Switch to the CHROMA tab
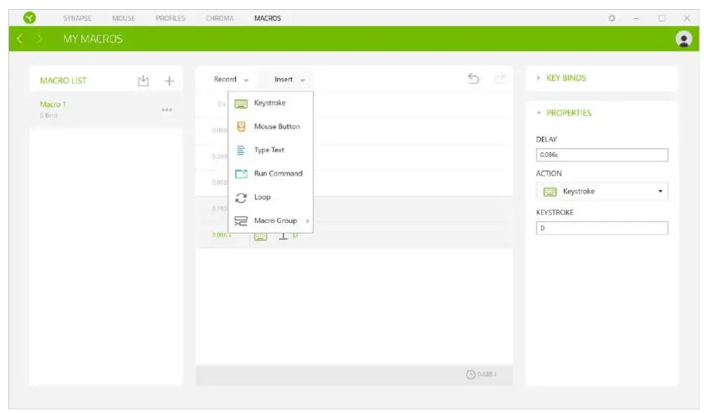This screenshot has height=413, width=704. click(x=219, y=18)
